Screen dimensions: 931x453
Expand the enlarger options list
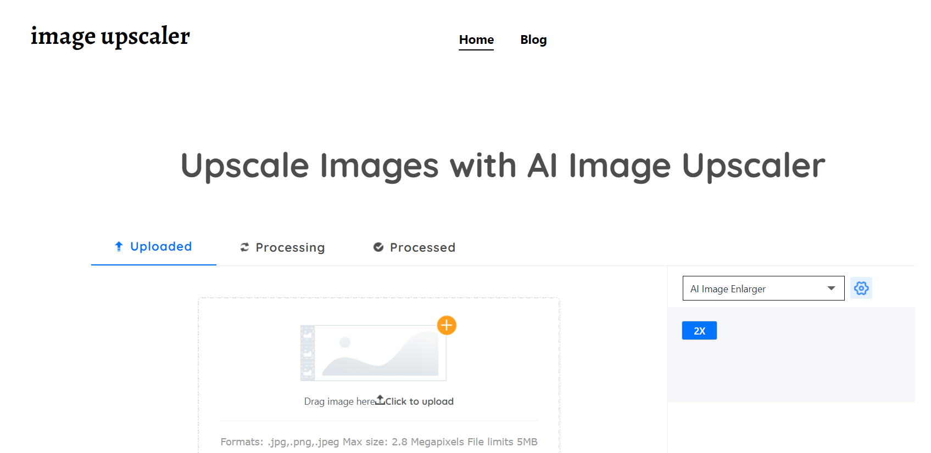tap(763, 288)
